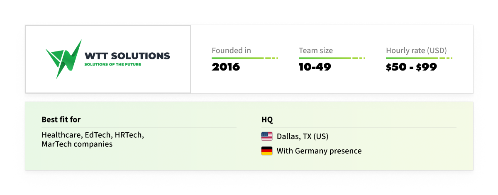Click the Healthcare, EdTech, HRTech text line
498x195 pixels.
click(93, 135)
